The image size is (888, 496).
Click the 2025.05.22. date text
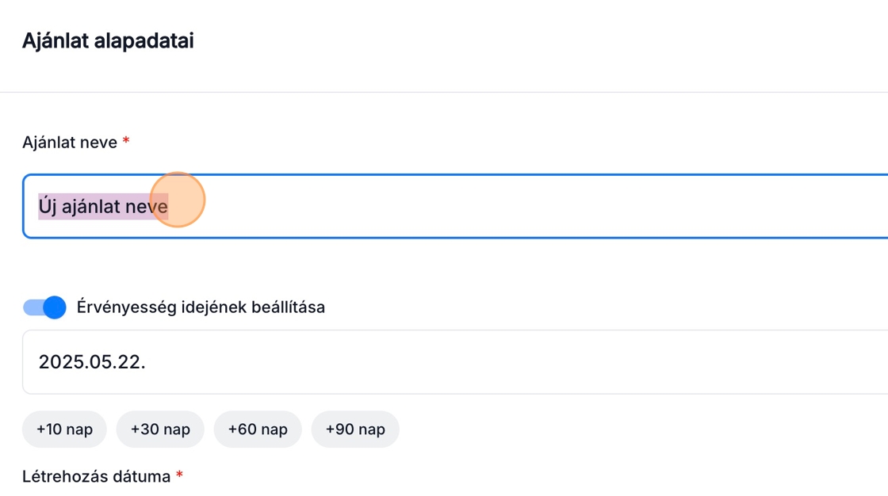[92, 362]
